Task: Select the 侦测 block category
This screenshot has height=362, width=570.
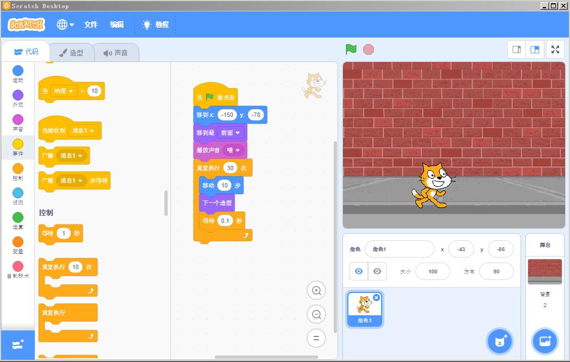Action: (18, 196)
